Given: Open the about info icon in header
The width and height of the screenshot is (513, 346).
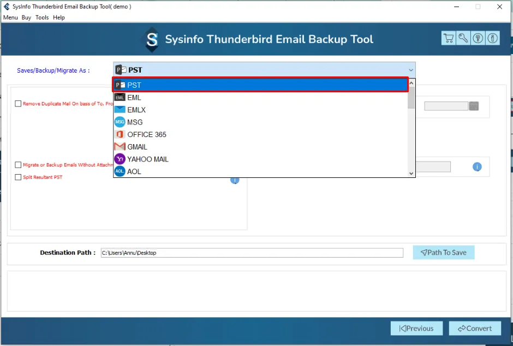Looking at the screenshot, I should pos(492,38).
